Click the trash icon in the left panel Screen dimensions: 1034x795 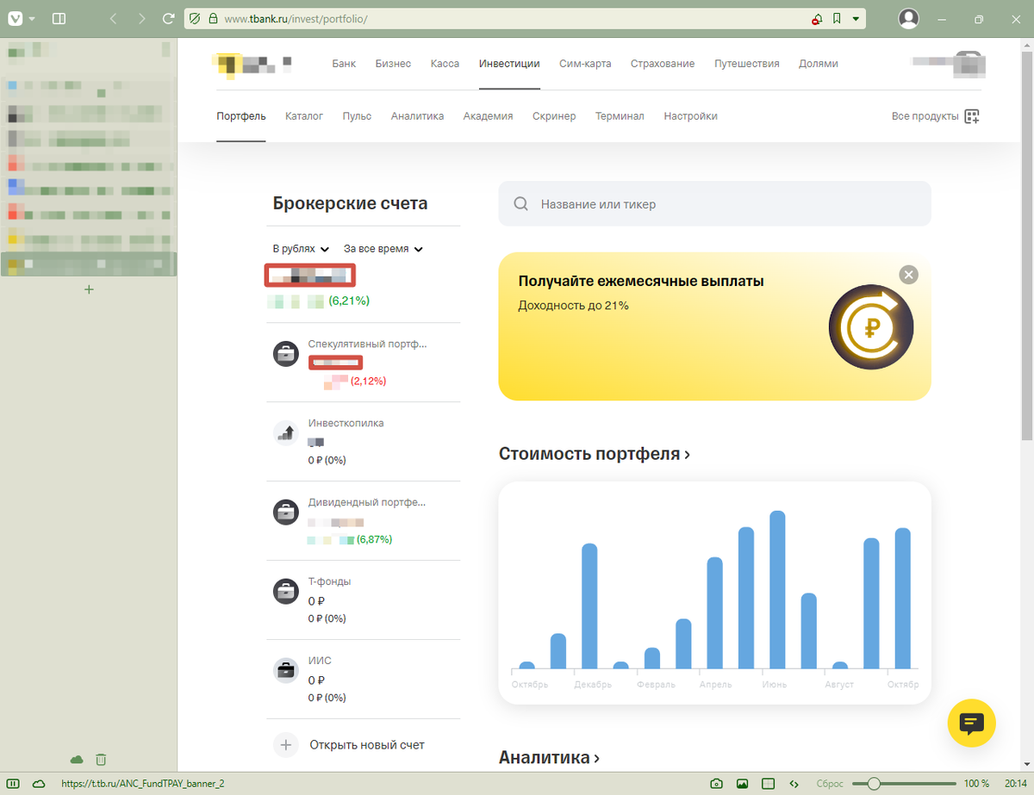point(101,760)
